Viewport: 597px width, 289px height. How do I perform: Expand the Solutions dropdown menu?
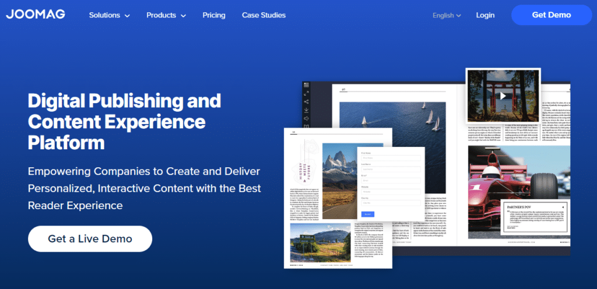click(x=109, y=15)
